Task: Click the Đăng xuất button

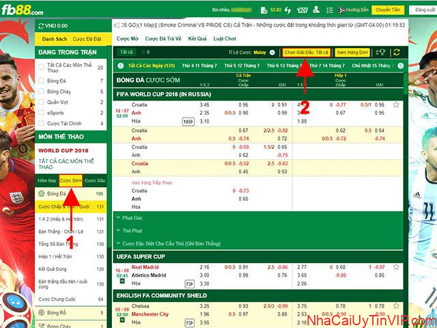Action: [423, 10]
